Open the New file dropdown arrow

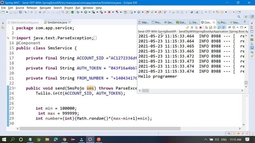click(x=7, y=12)
